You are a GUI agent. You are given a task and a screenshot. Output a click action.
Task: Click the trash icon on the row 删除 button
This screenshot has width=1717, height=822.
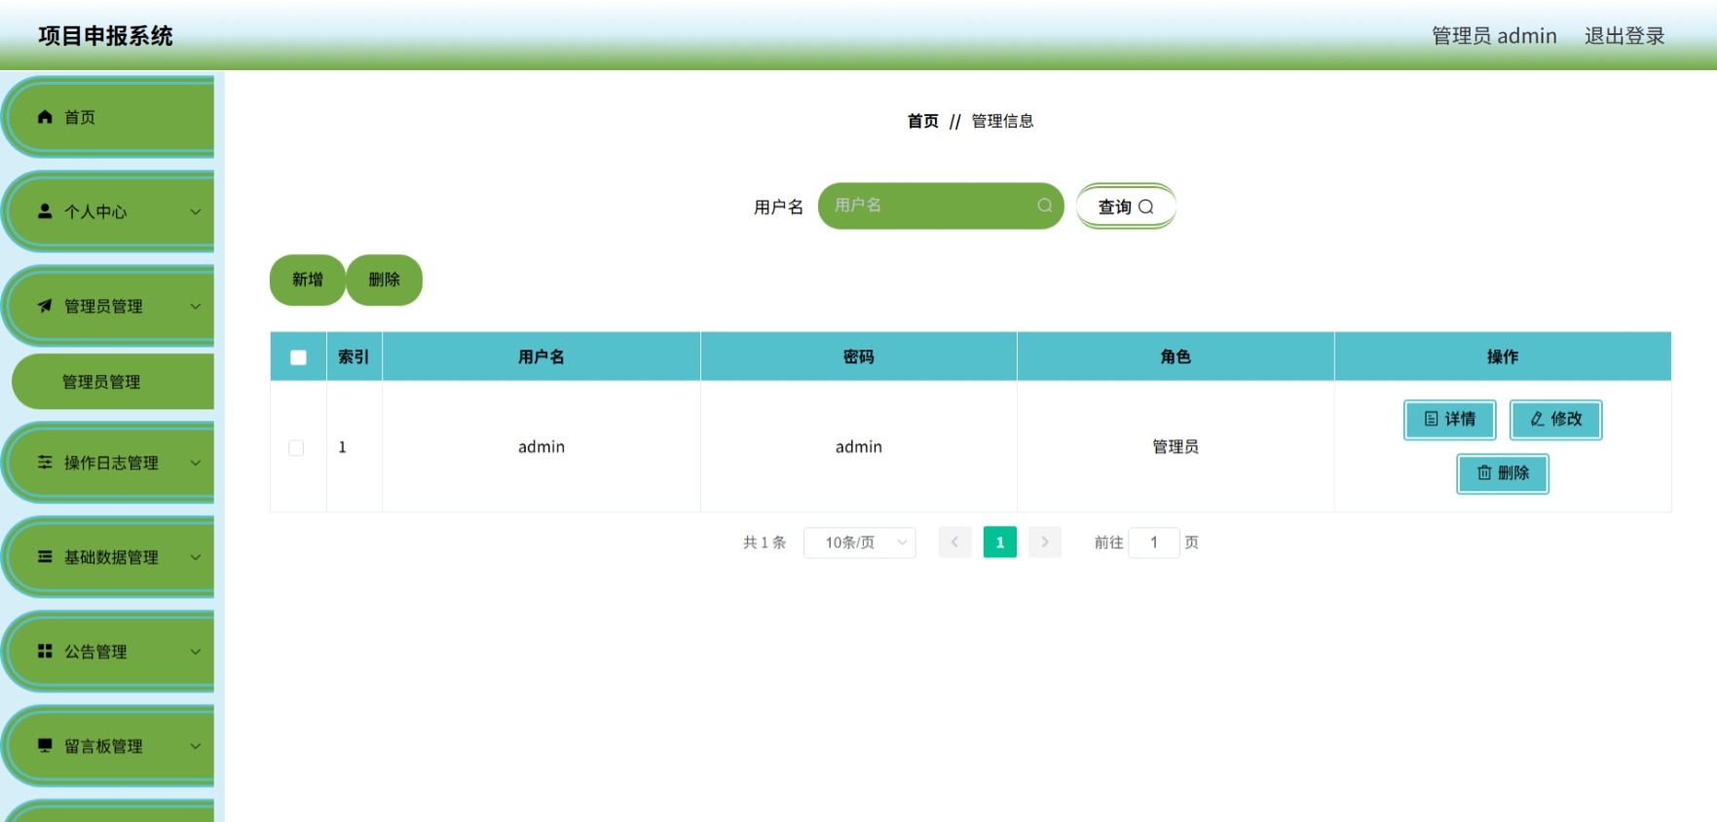1484,472
